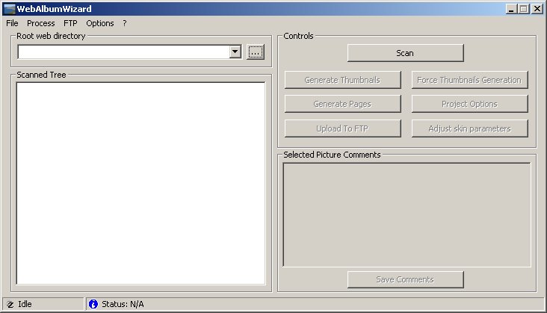Image resolution: width=547 pixels, height=313 pixels.
Task: Close the WebAlbumWizard window
Action: [537, 9]
